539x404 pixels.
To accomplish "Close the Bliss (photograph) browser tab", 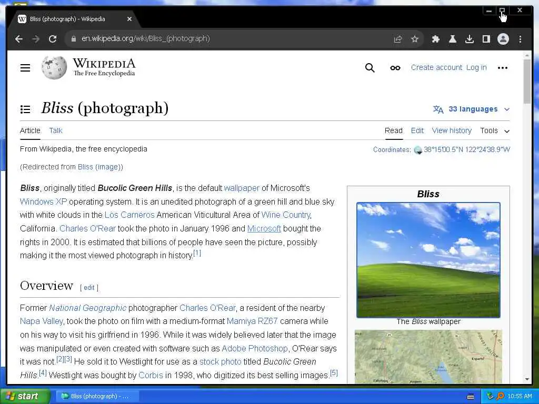I will point(129,19).
